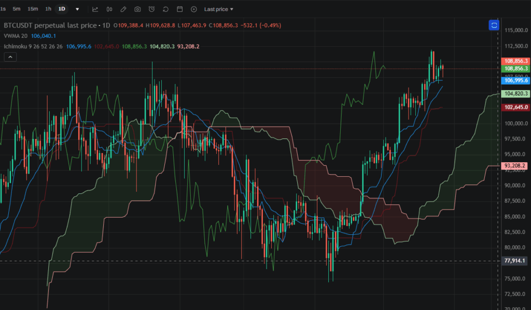This screenshot has width=531, height=310.
Task: Select the candlestick chart style icon
Action: [109, 9]
